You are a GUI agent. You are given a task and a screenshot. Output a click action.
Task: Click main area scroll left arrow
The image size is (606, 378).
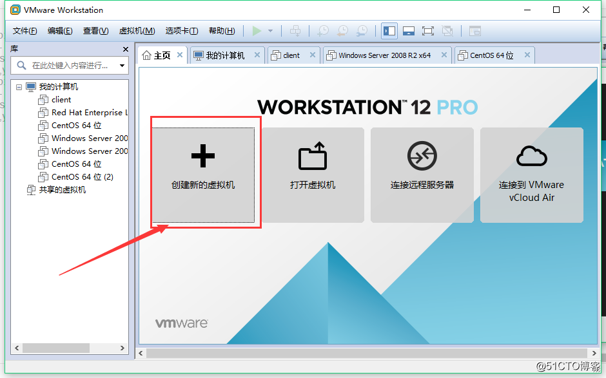point(141,353)
